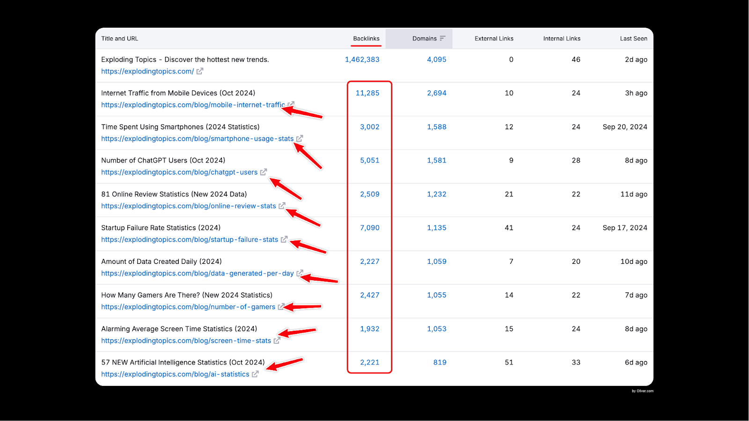Open the explodingtopics.com homepage URL link
749x421 pixels.
click(x=147, y=71)
